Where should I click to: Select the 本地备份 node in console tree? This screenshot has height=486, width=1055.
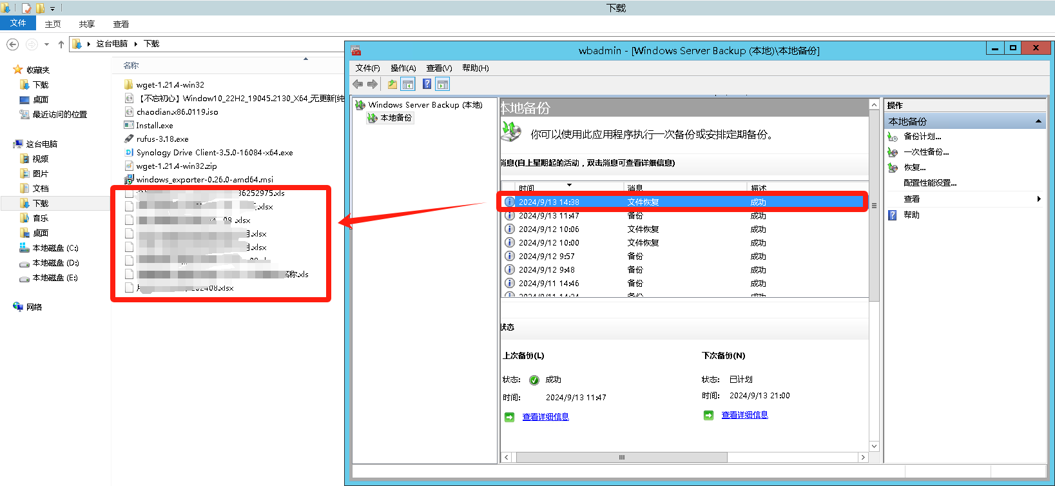click(x=396, y=118)
